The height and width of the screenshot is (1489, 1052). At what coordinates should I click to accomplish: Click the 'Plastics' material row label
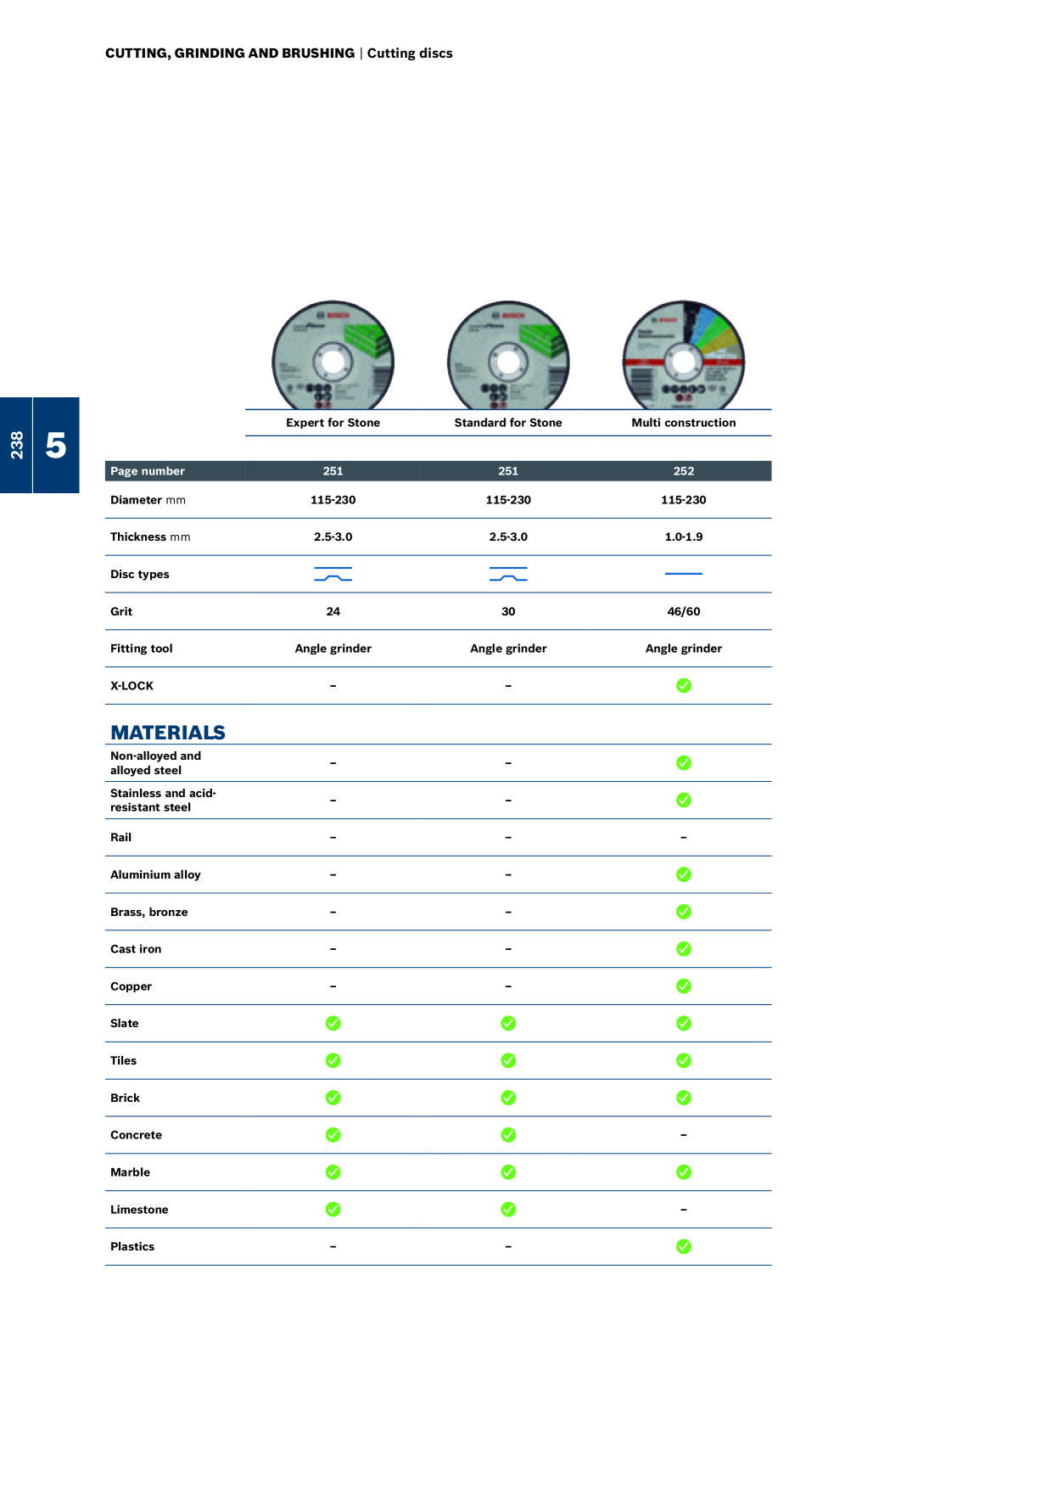pos(132,1246)
